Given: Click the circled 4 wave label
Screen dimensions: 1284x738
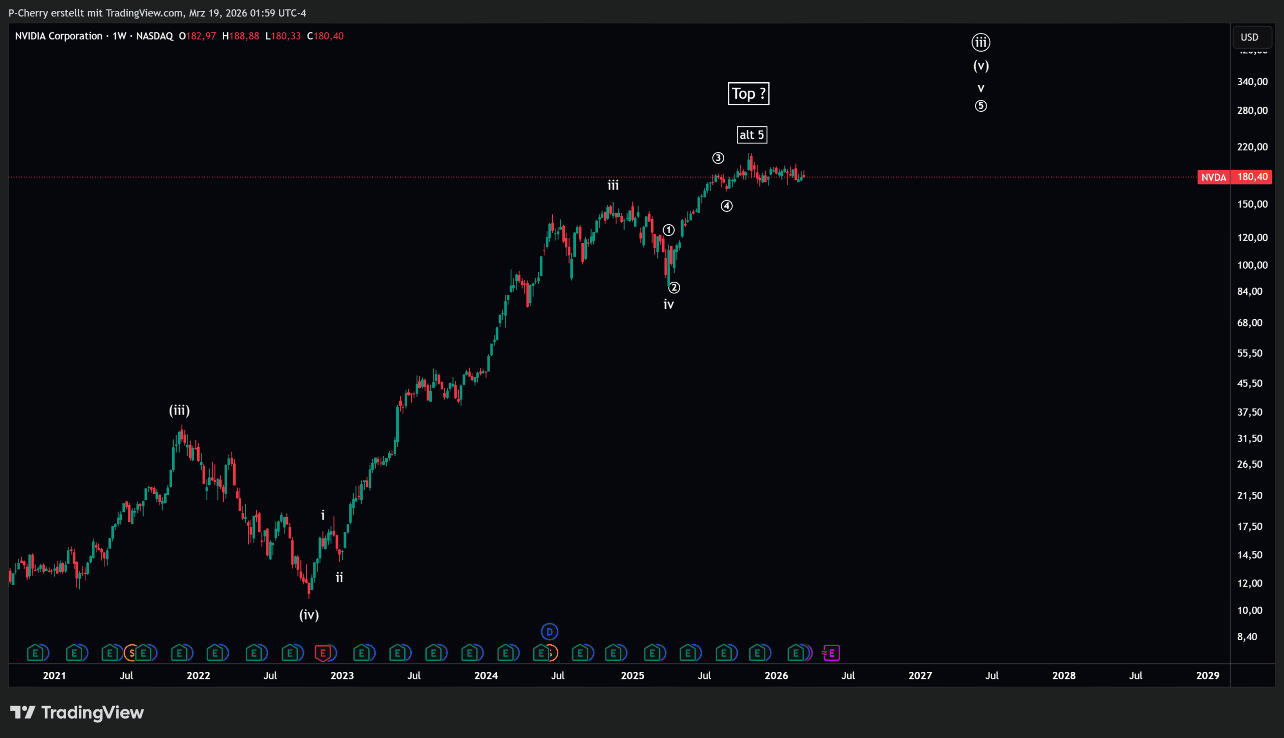Looking at the screenshot, I should point(726,206).
